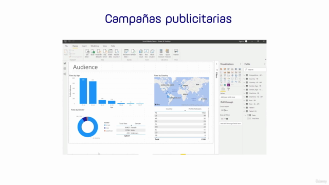Screen dimensions: 329x185
Task: Create a New measure from ribbon
Action: (x=161, y=53)
